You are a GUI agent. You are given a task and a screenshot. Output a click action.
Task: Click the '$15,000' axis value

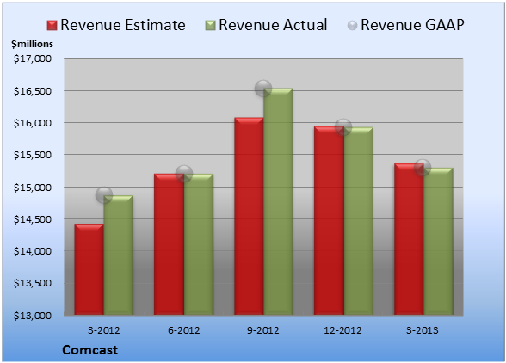33,188
